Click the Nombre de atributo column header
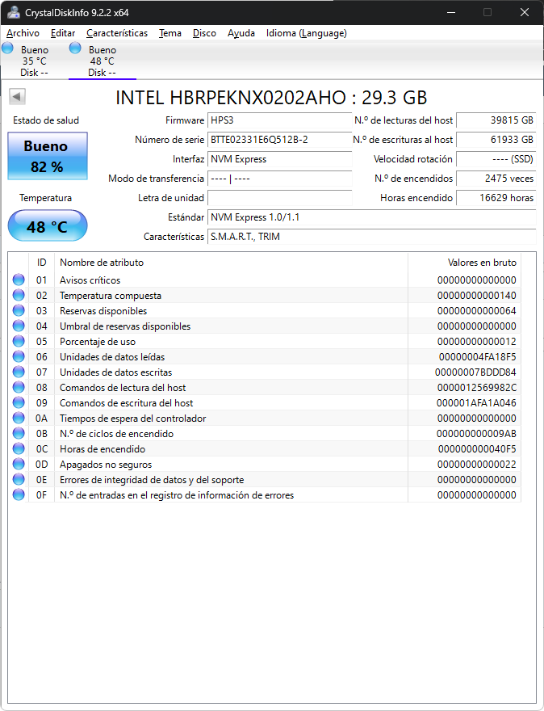Image resolution: width=544 pixels, height=711 pixels. pos(231,263)
